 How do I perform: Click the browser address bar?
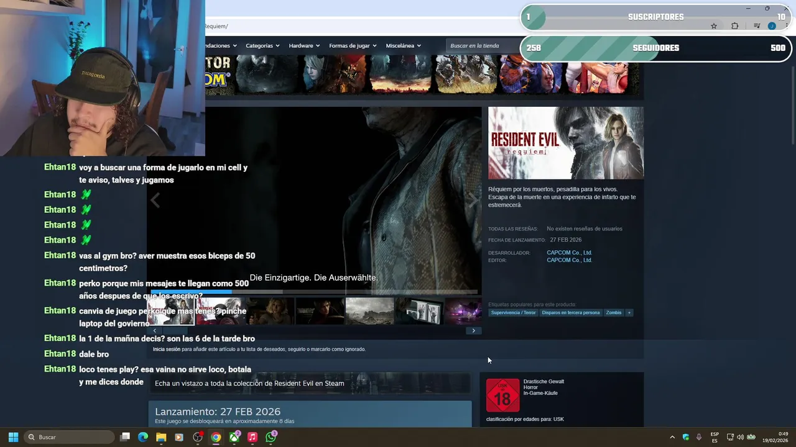[x=361, y=26]
